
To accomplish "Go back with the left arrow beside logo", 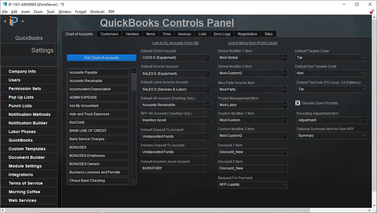I will click(5, 21).
